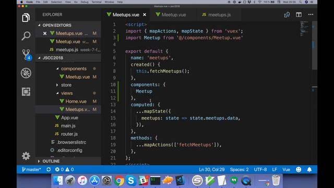
Task: Open the View menu
Action: tap(68, 2)
